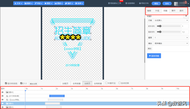The height and width of the screenshot is (109, 190).
Task: Close the 动画1 animation entry
Action: [186, 16]
